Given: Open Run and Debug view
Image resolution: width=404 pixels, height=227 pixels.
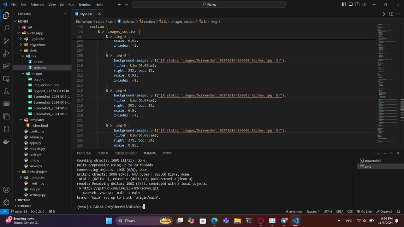Looking at the screenshot, I should pyautogui.click(x=6, y=53).
